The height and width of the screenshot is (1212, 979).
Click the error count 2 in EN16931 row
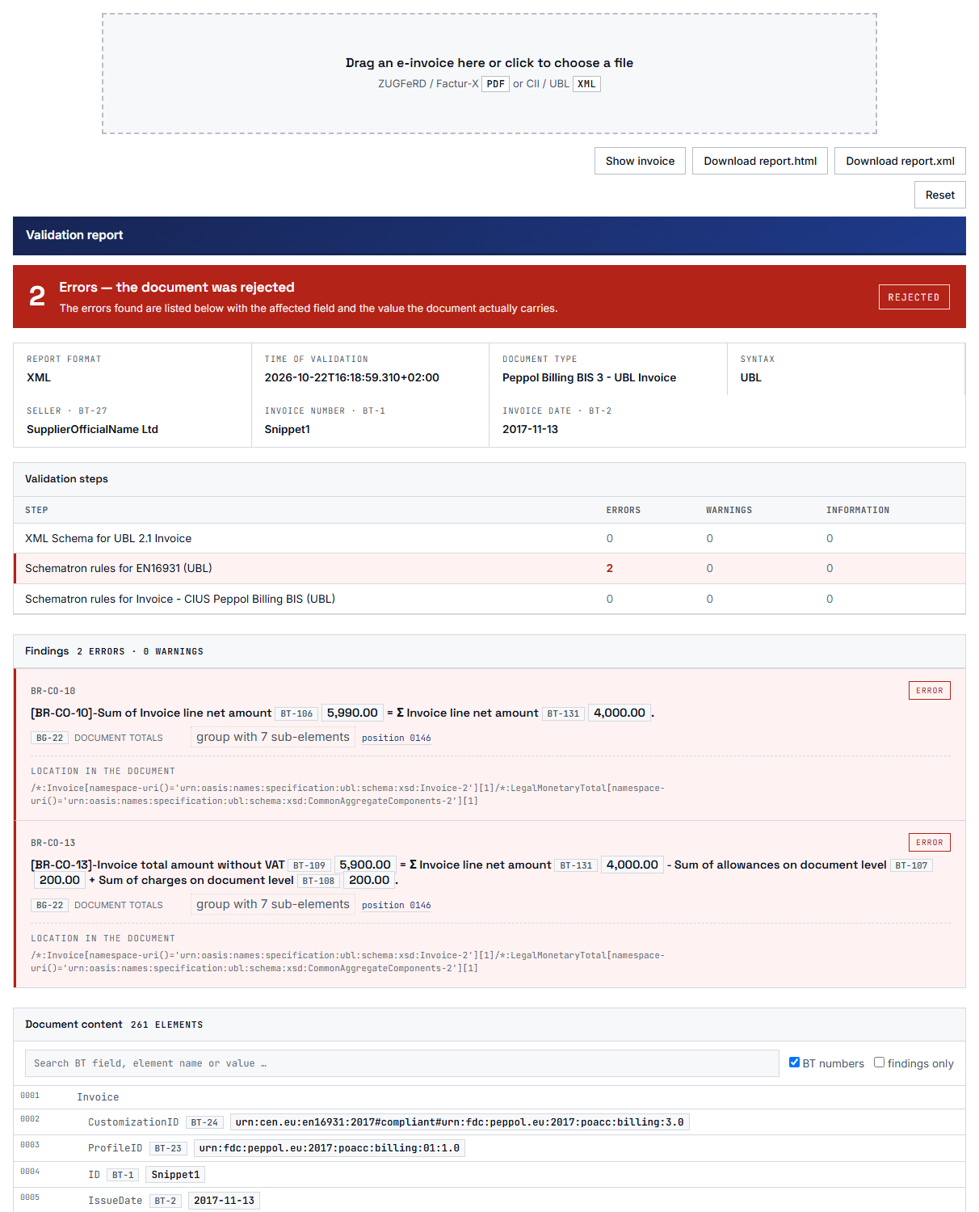coord(610,568)
